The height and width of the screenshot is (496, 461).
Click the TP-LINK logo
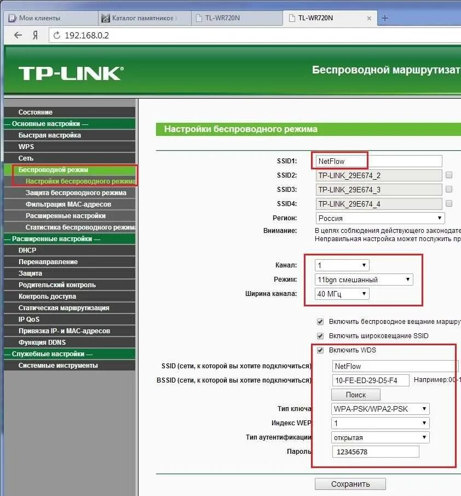point(71,73)
